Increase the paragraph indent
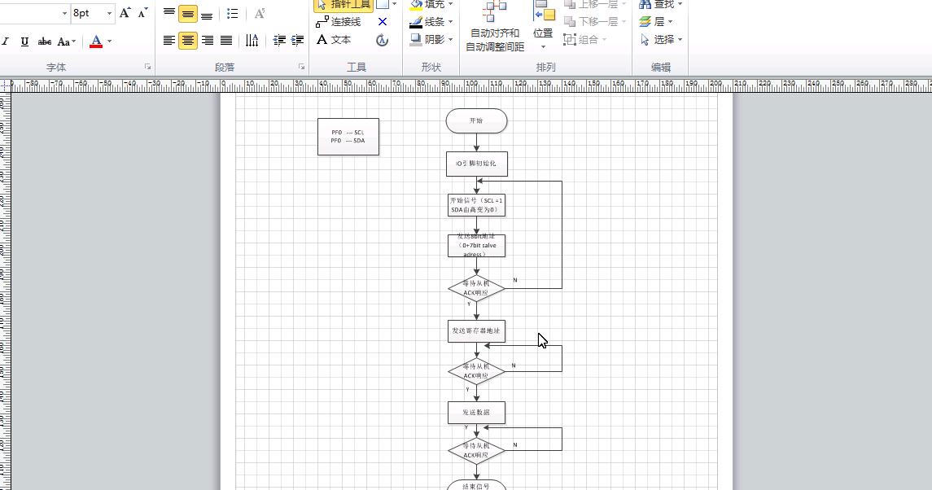This screenshot has height=490, width=932. click(x=297, y=41)
